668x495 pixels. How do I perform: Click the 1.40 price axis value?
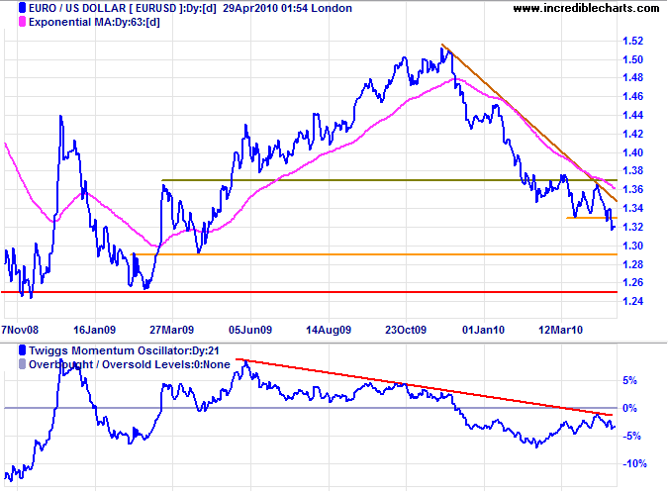click(632, 152)
